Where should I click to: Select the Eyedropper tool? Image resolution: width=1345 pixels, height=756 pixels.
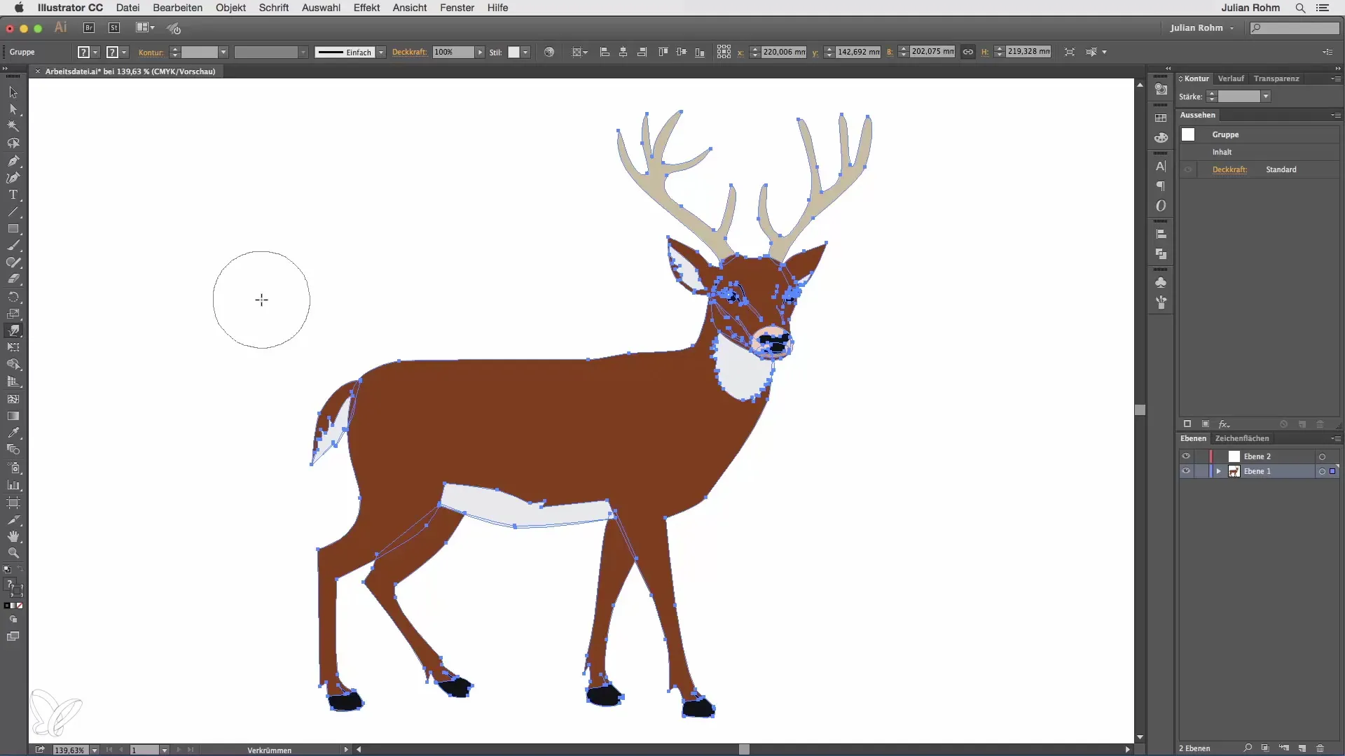coord(13,433)
